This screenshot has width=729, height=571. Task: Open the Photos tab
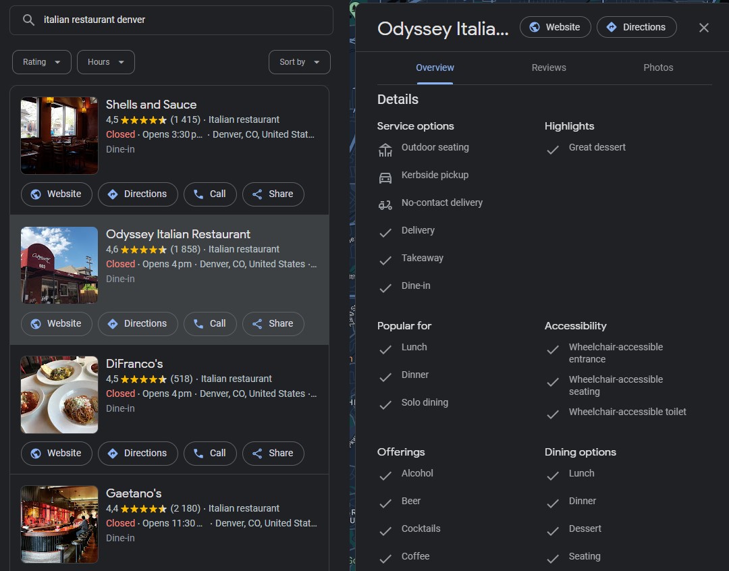[x=658, y=68]
